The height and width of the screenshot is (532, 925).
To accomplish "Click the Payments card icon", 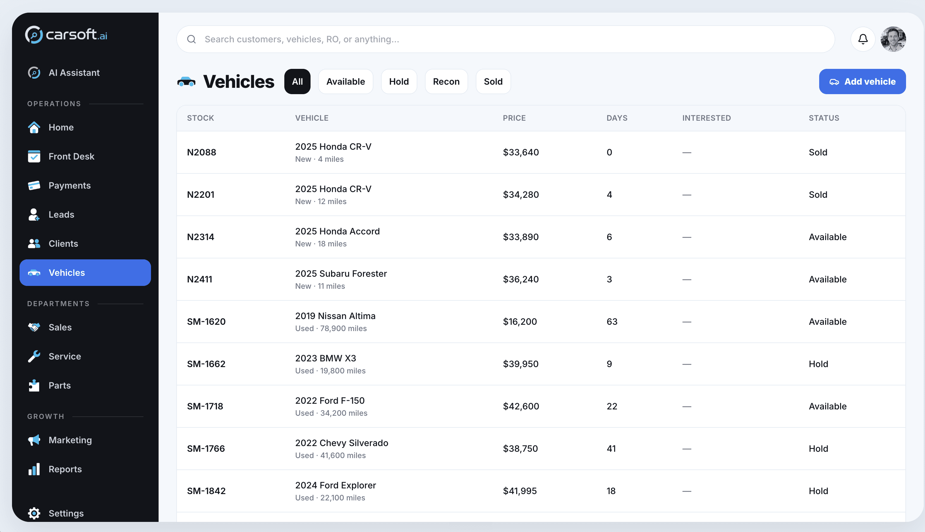I will click(x=34, y=185).
